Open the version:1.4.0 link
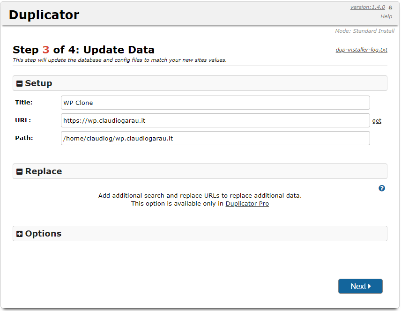Image resolution: width=401 pixels, height=311 pixels. click(x=367, y=7)
